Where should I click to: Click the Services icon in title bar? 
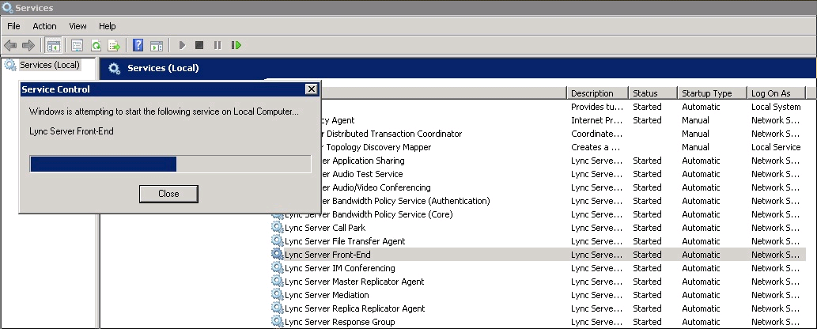[x=7, y=8]
